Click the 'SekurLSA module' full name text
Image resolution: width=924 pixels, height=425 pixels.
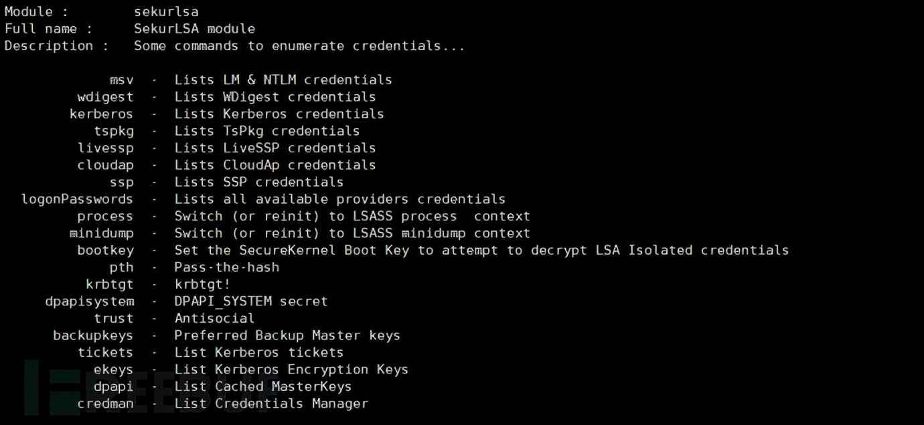pyautogui.click(x=194, y=29)
